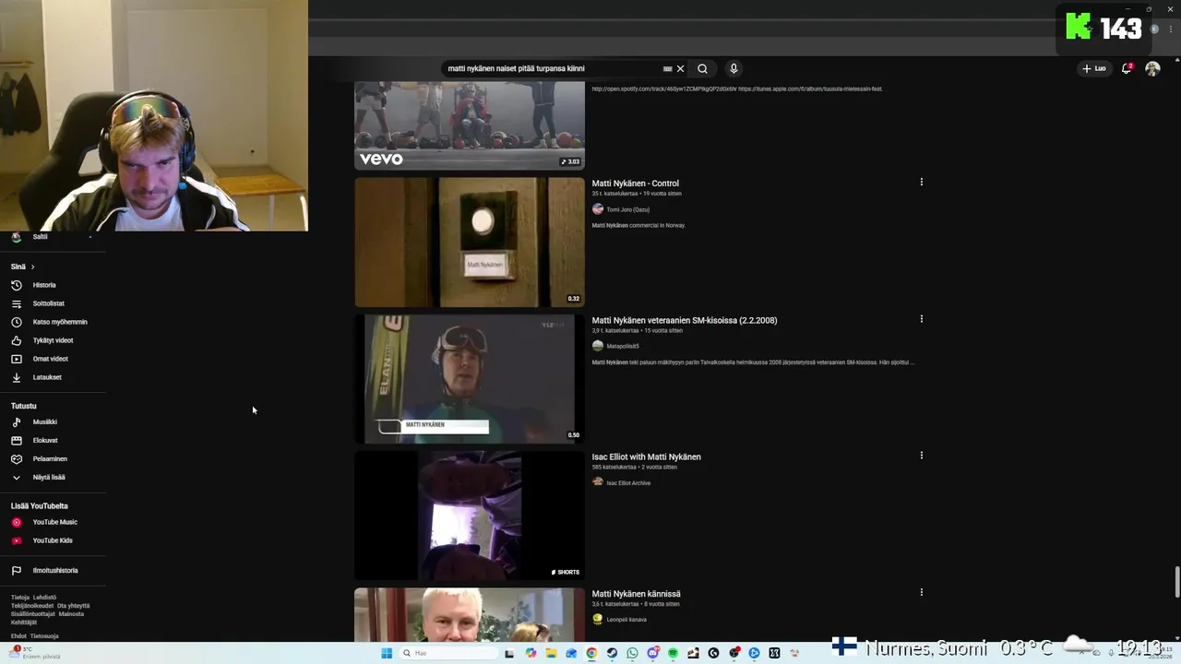This screenshot has height=664, width=1181.
Task: Play the Control doorbell thumbnail
Action: point(470,242)
